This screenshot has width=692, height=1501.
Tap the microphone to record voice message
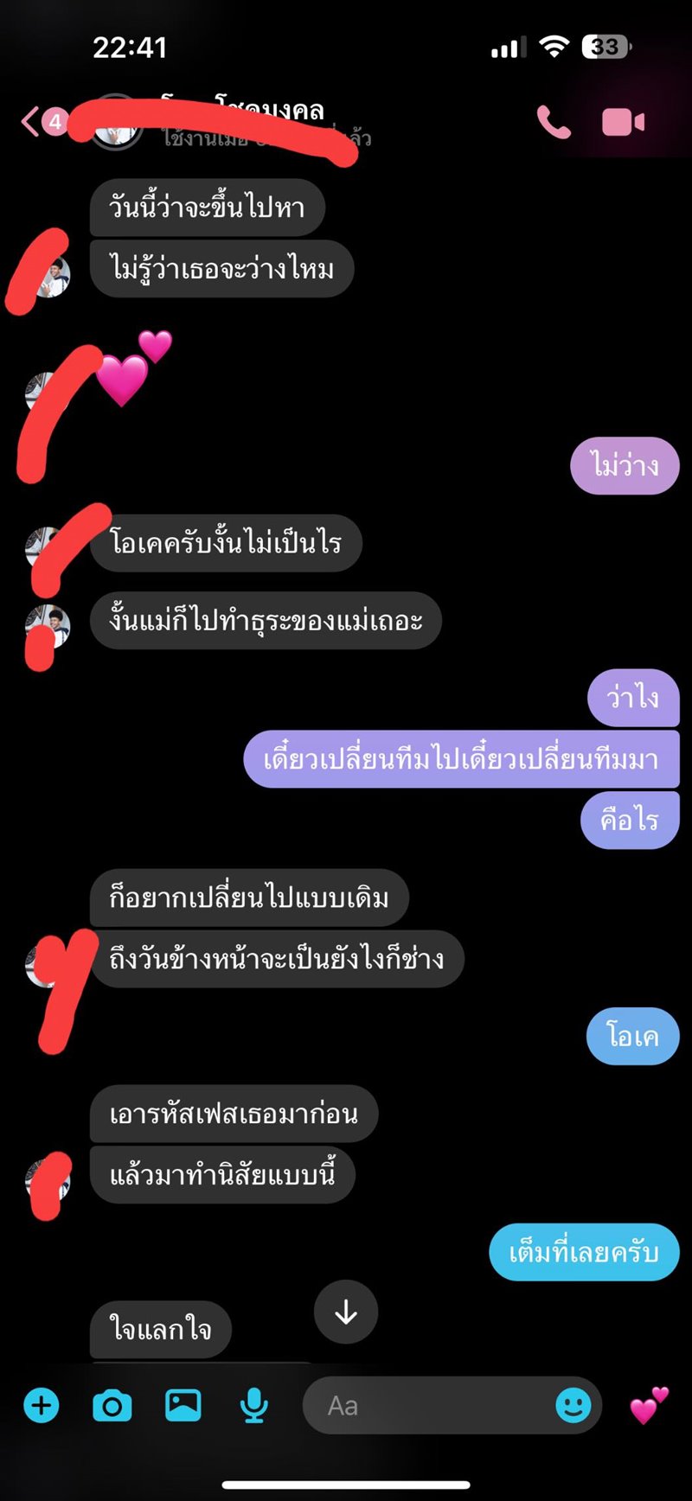[253, 1406]
